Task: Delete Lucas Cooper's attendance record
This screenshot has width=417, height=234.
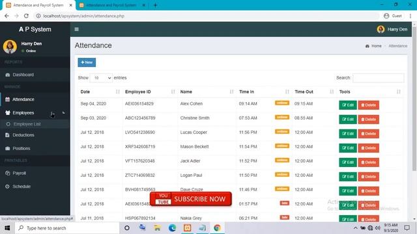Action: point(369,134)
